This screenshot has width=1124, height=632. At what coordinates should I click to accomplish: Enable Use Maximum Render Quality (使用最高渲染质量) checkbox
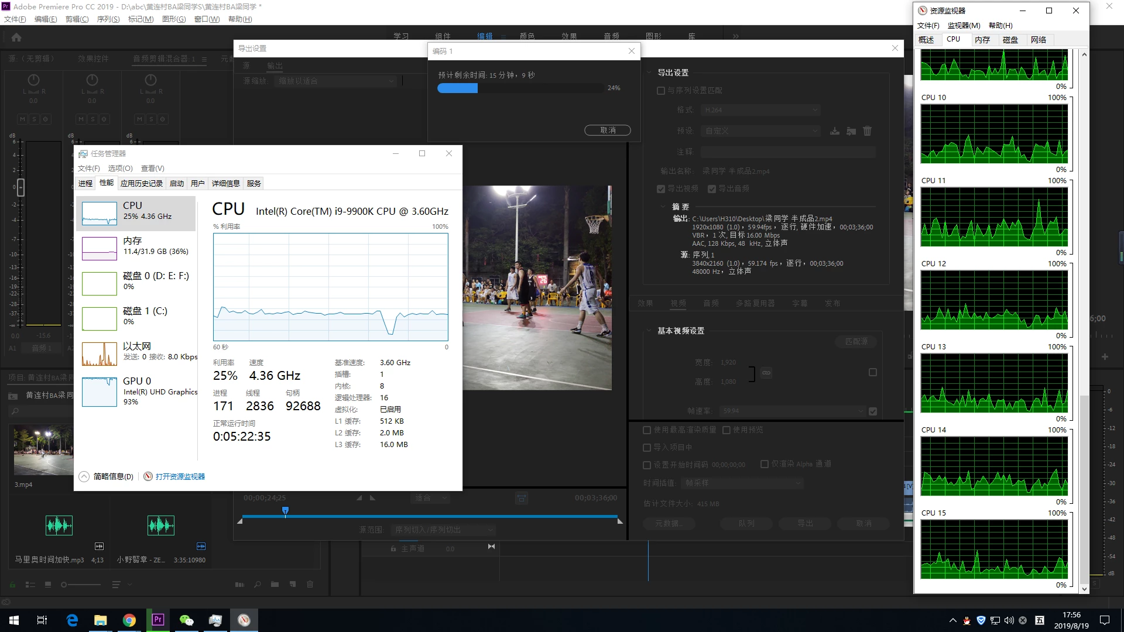(647, 430)
